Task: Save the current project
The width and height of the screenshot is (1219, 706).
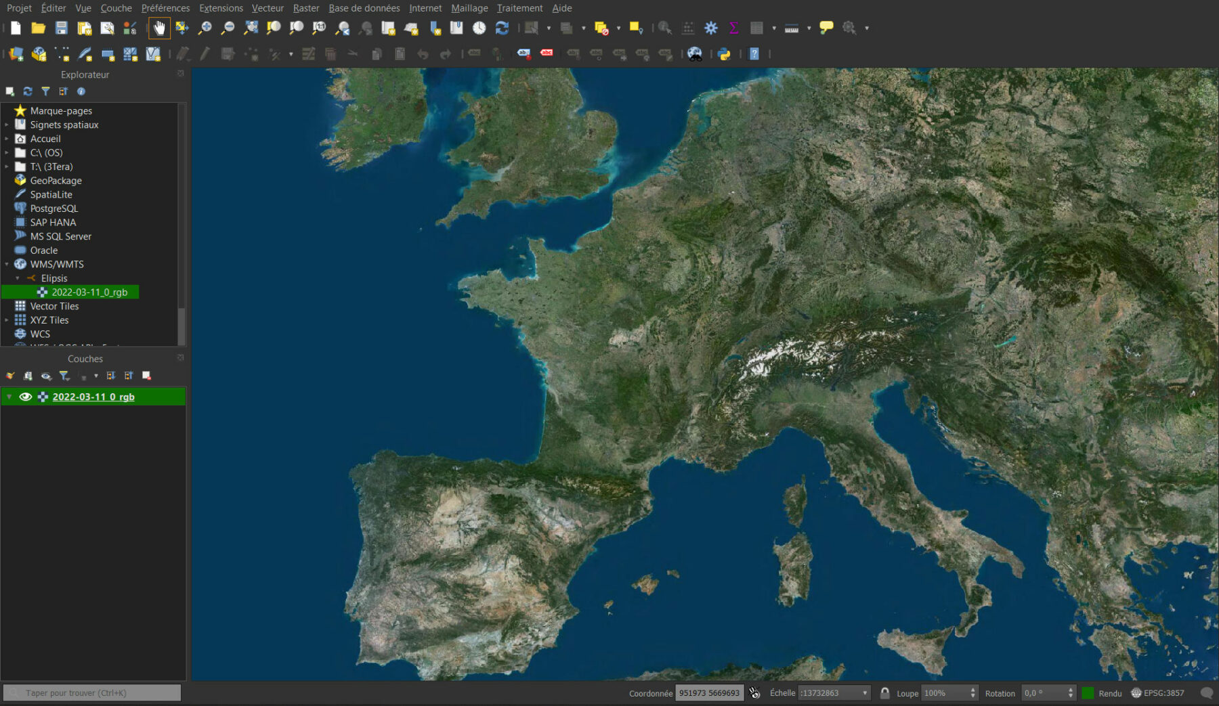Action: [62, 28]
